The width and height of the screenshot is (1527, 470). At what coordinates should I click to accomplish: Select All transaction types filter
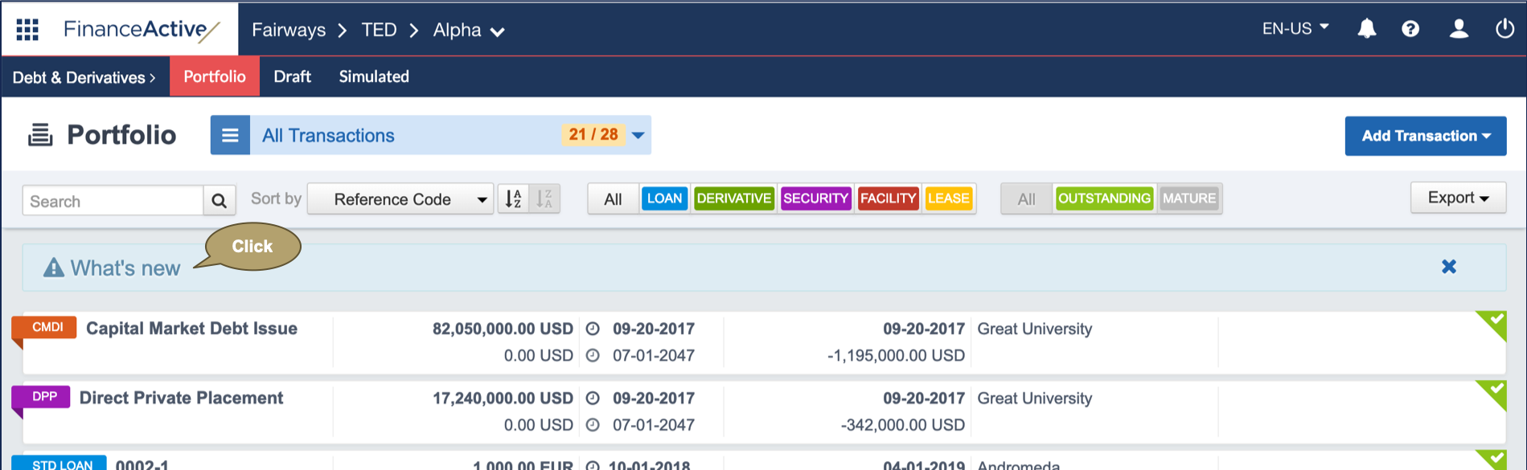613,199
